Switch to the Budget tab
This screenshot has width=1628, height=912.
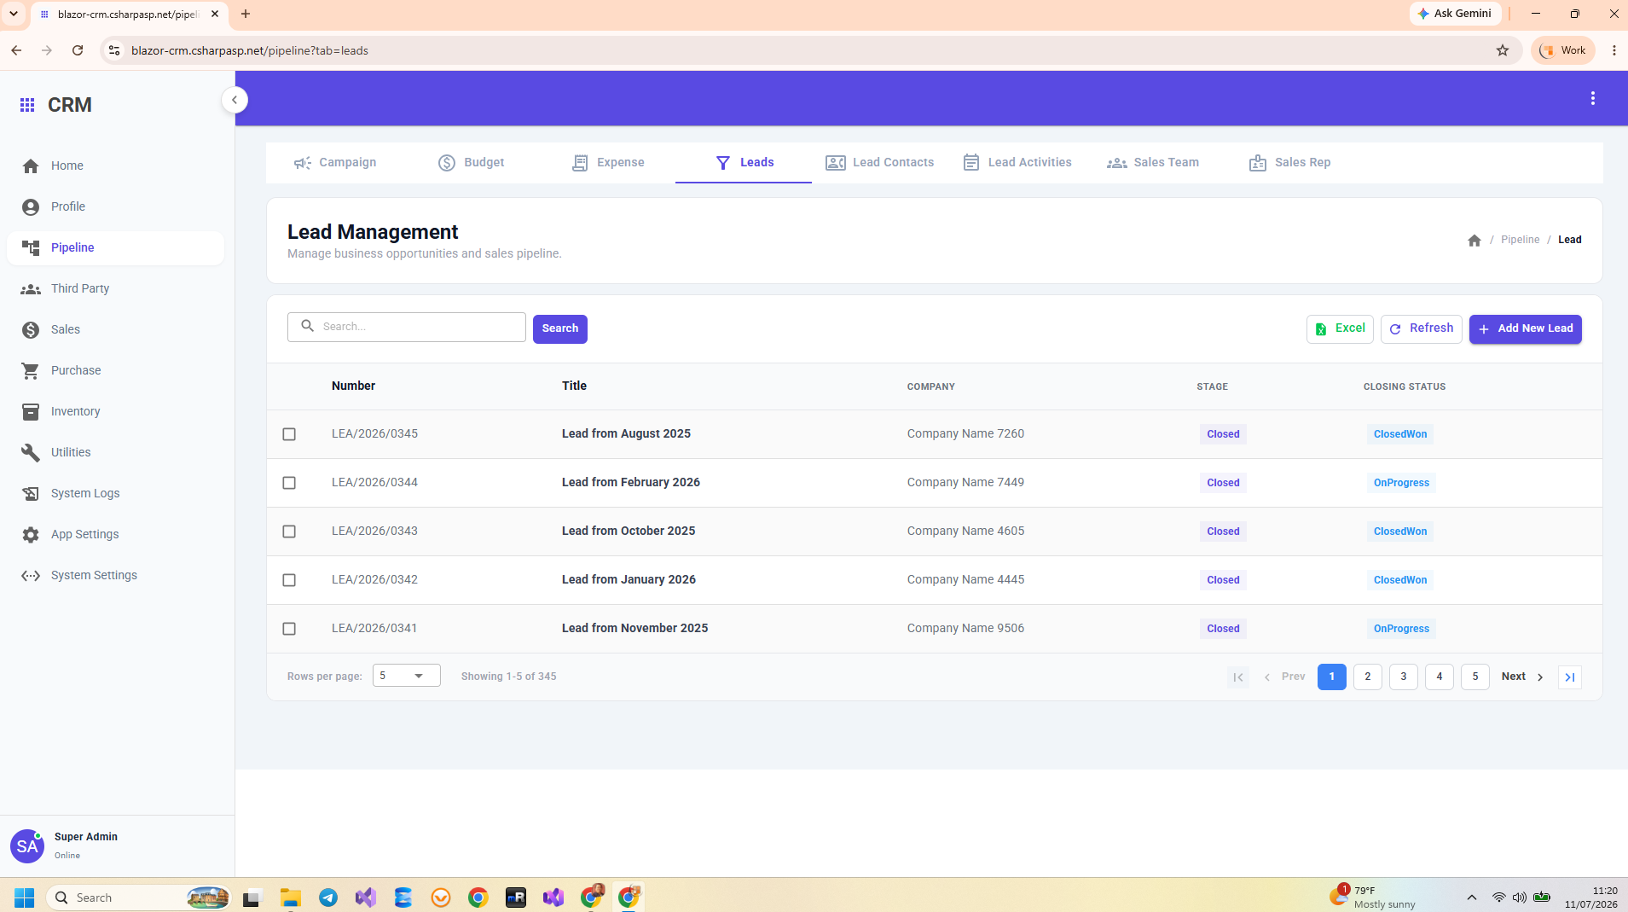point(471,163)
